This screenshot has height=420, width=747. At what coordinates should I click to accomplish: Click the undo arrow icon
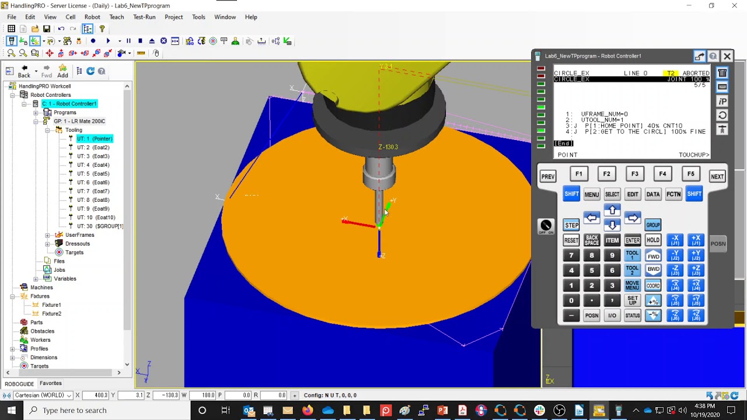coord(61,29)
